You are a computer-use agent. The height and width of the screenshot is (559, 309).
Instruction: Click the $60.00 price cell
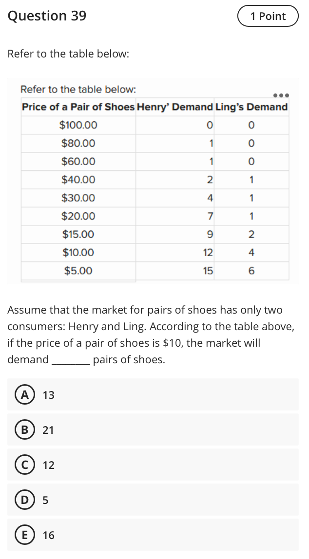tap(78, 162)
